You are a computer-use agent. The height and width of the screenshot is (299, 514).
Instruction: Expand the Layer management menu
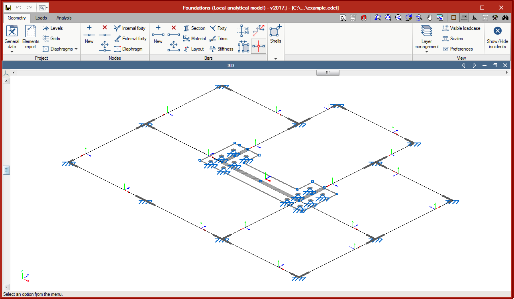[426, 51]
